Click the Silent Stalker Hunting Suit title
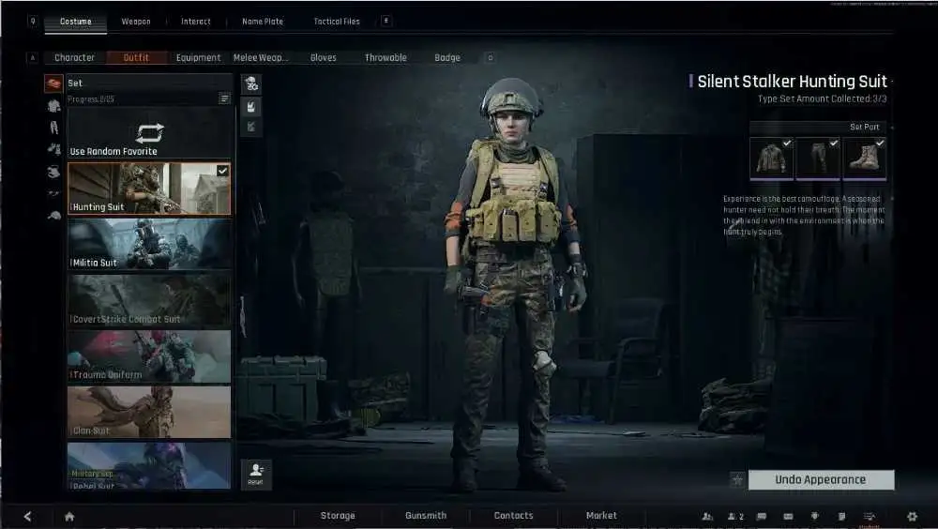This screenshot has width=938, height=529. tap(792, 82)
